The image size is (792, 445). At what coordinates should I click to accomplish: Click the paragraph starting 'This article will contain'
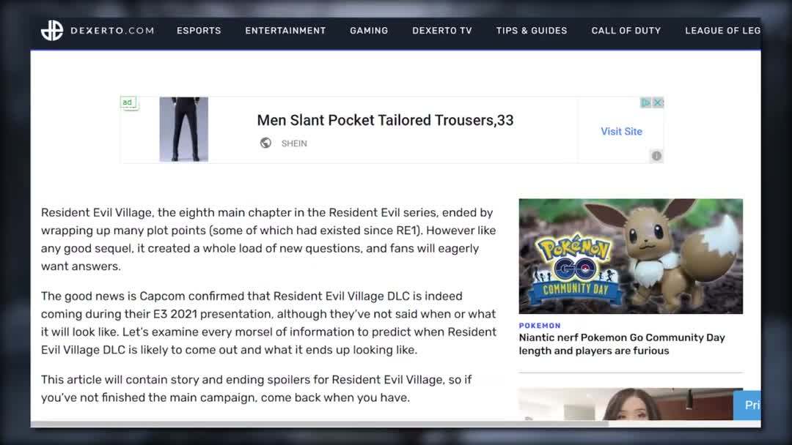pos(256,389)
